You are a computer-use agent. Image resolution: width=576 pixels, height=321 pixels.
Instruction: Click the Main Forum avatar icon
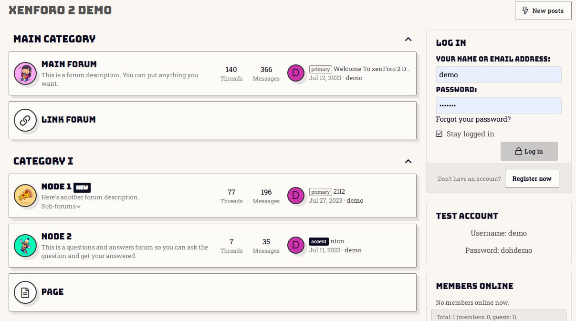point(25,73)
